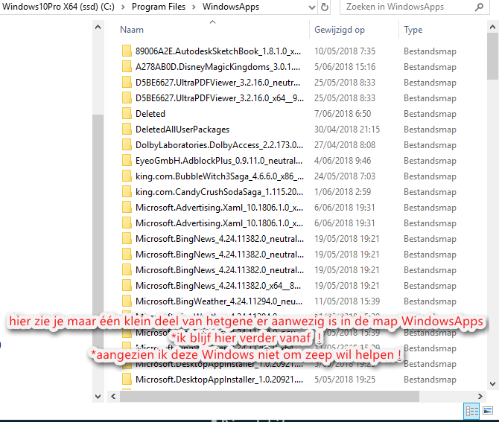Select Microsoft.BingNews x64 folder icon
The height and width of the screenshot is (422, 499).
(127, 286)
